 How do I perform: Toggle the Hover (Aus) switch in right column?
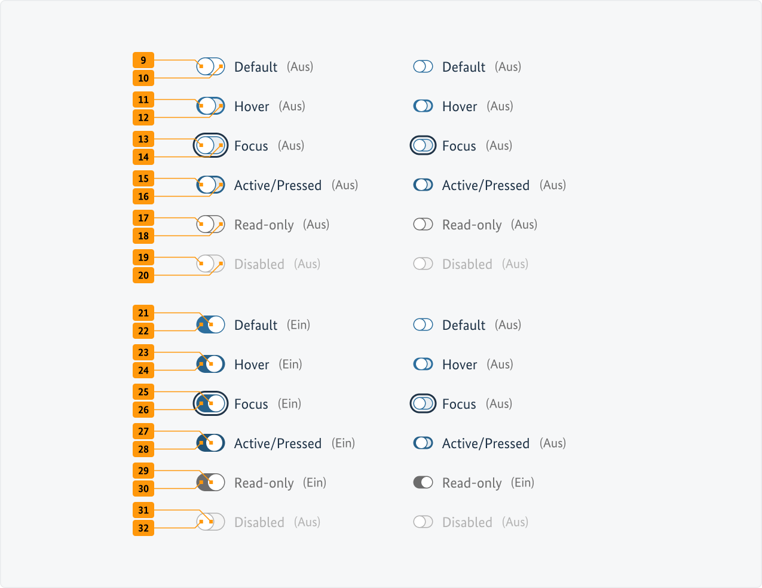click(423, 106)
